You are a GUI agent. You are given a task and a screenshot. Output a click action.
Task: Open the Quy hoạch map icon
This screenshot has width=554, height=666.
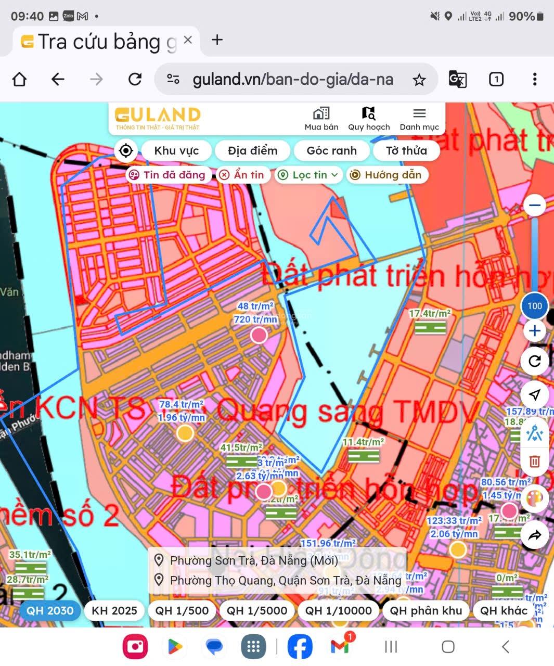[369, 119]
